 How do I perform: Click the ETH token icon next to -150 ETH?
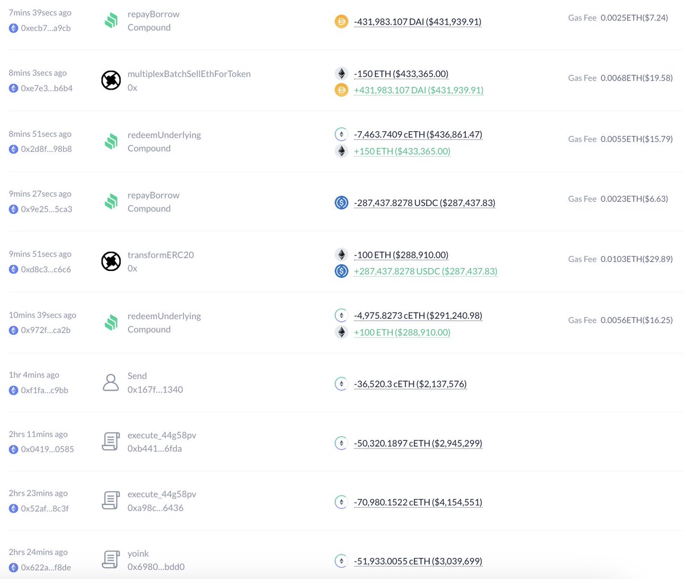click(341, 73)
